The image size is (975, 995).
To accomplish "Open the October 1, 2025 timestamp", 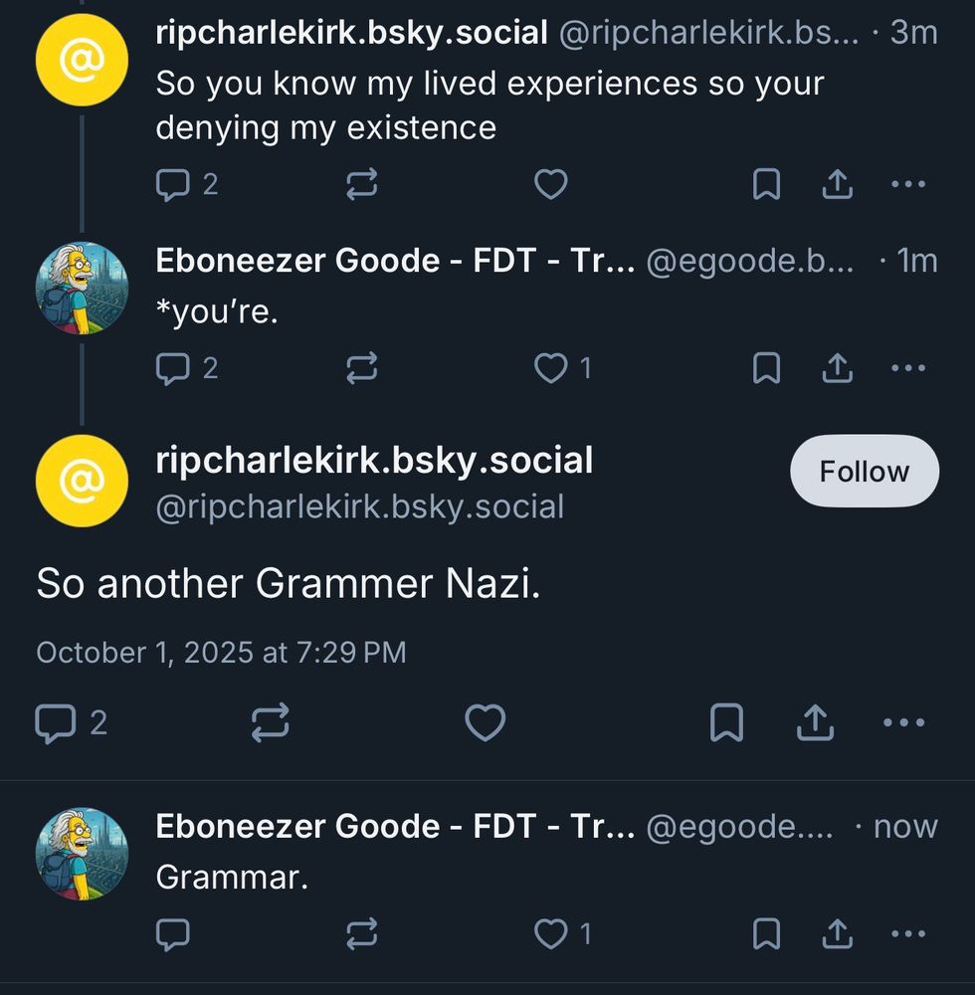I will click(221, 653).
